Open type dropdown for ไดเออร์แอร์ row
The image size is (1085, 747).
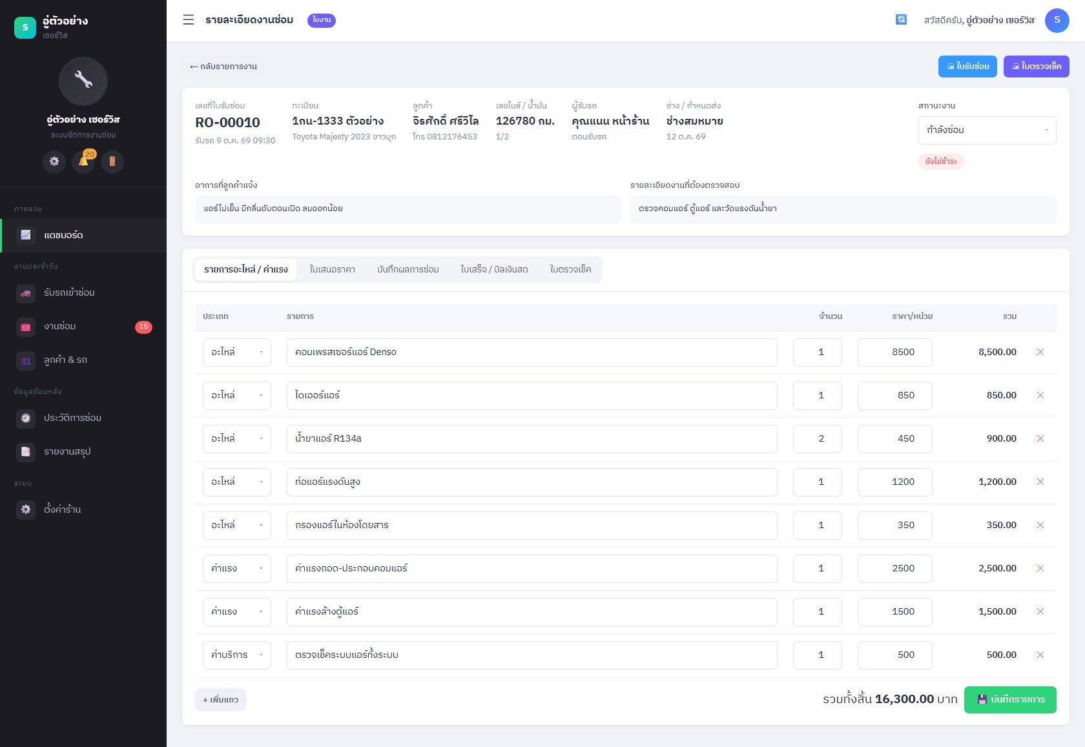point(236,396)
